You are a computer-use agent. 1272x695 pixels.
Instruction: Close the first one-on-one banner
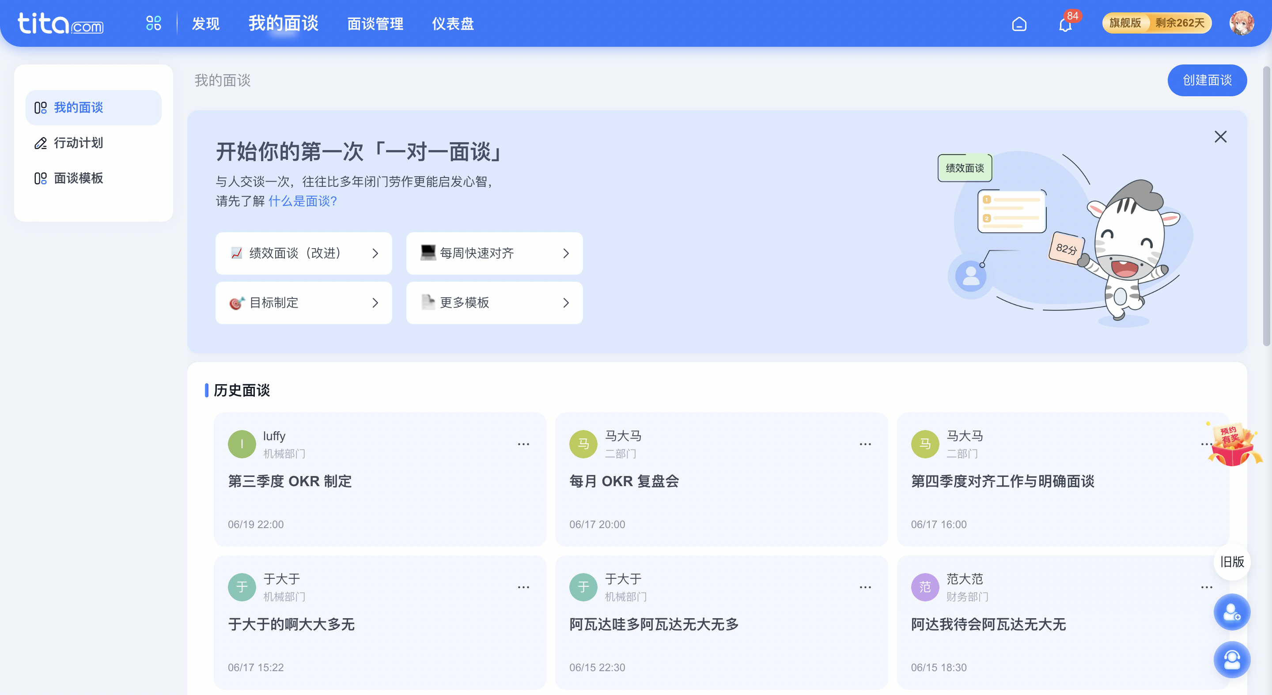click(1220, 137)
